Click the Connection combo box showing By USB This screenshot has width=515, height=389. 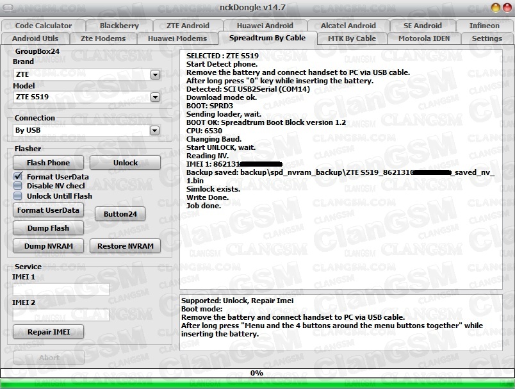coord(86,131)
